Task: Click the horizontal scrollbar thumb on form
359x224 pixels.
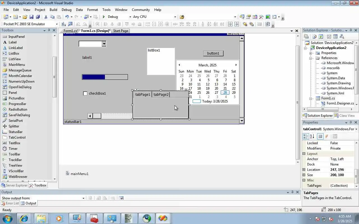Action: click(97, 116)
